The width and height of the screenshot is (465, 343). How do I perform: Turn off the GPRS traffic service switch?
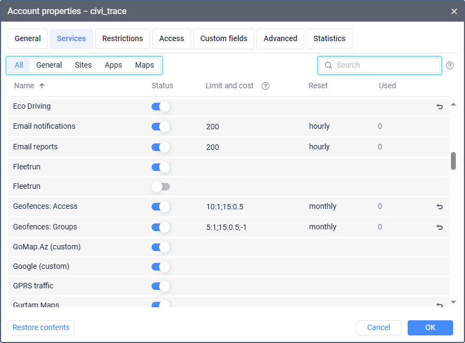pos(161,286)
